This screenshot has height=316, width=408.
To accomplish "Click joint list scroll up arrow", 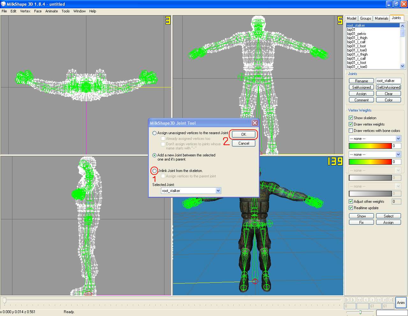I will (x=402, y=26).
